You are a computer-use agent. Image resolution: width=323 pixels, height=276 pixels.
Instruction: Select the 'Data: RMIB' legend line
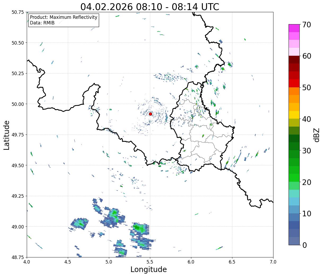click(42, 23)
